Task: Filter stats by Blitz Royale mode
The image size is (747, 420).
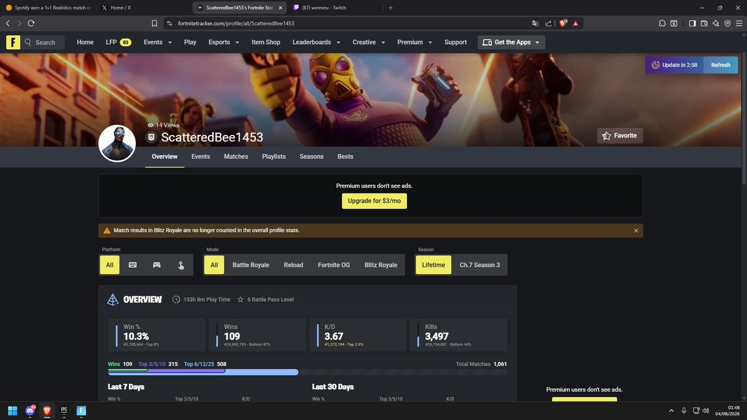Action: (381, 265)
